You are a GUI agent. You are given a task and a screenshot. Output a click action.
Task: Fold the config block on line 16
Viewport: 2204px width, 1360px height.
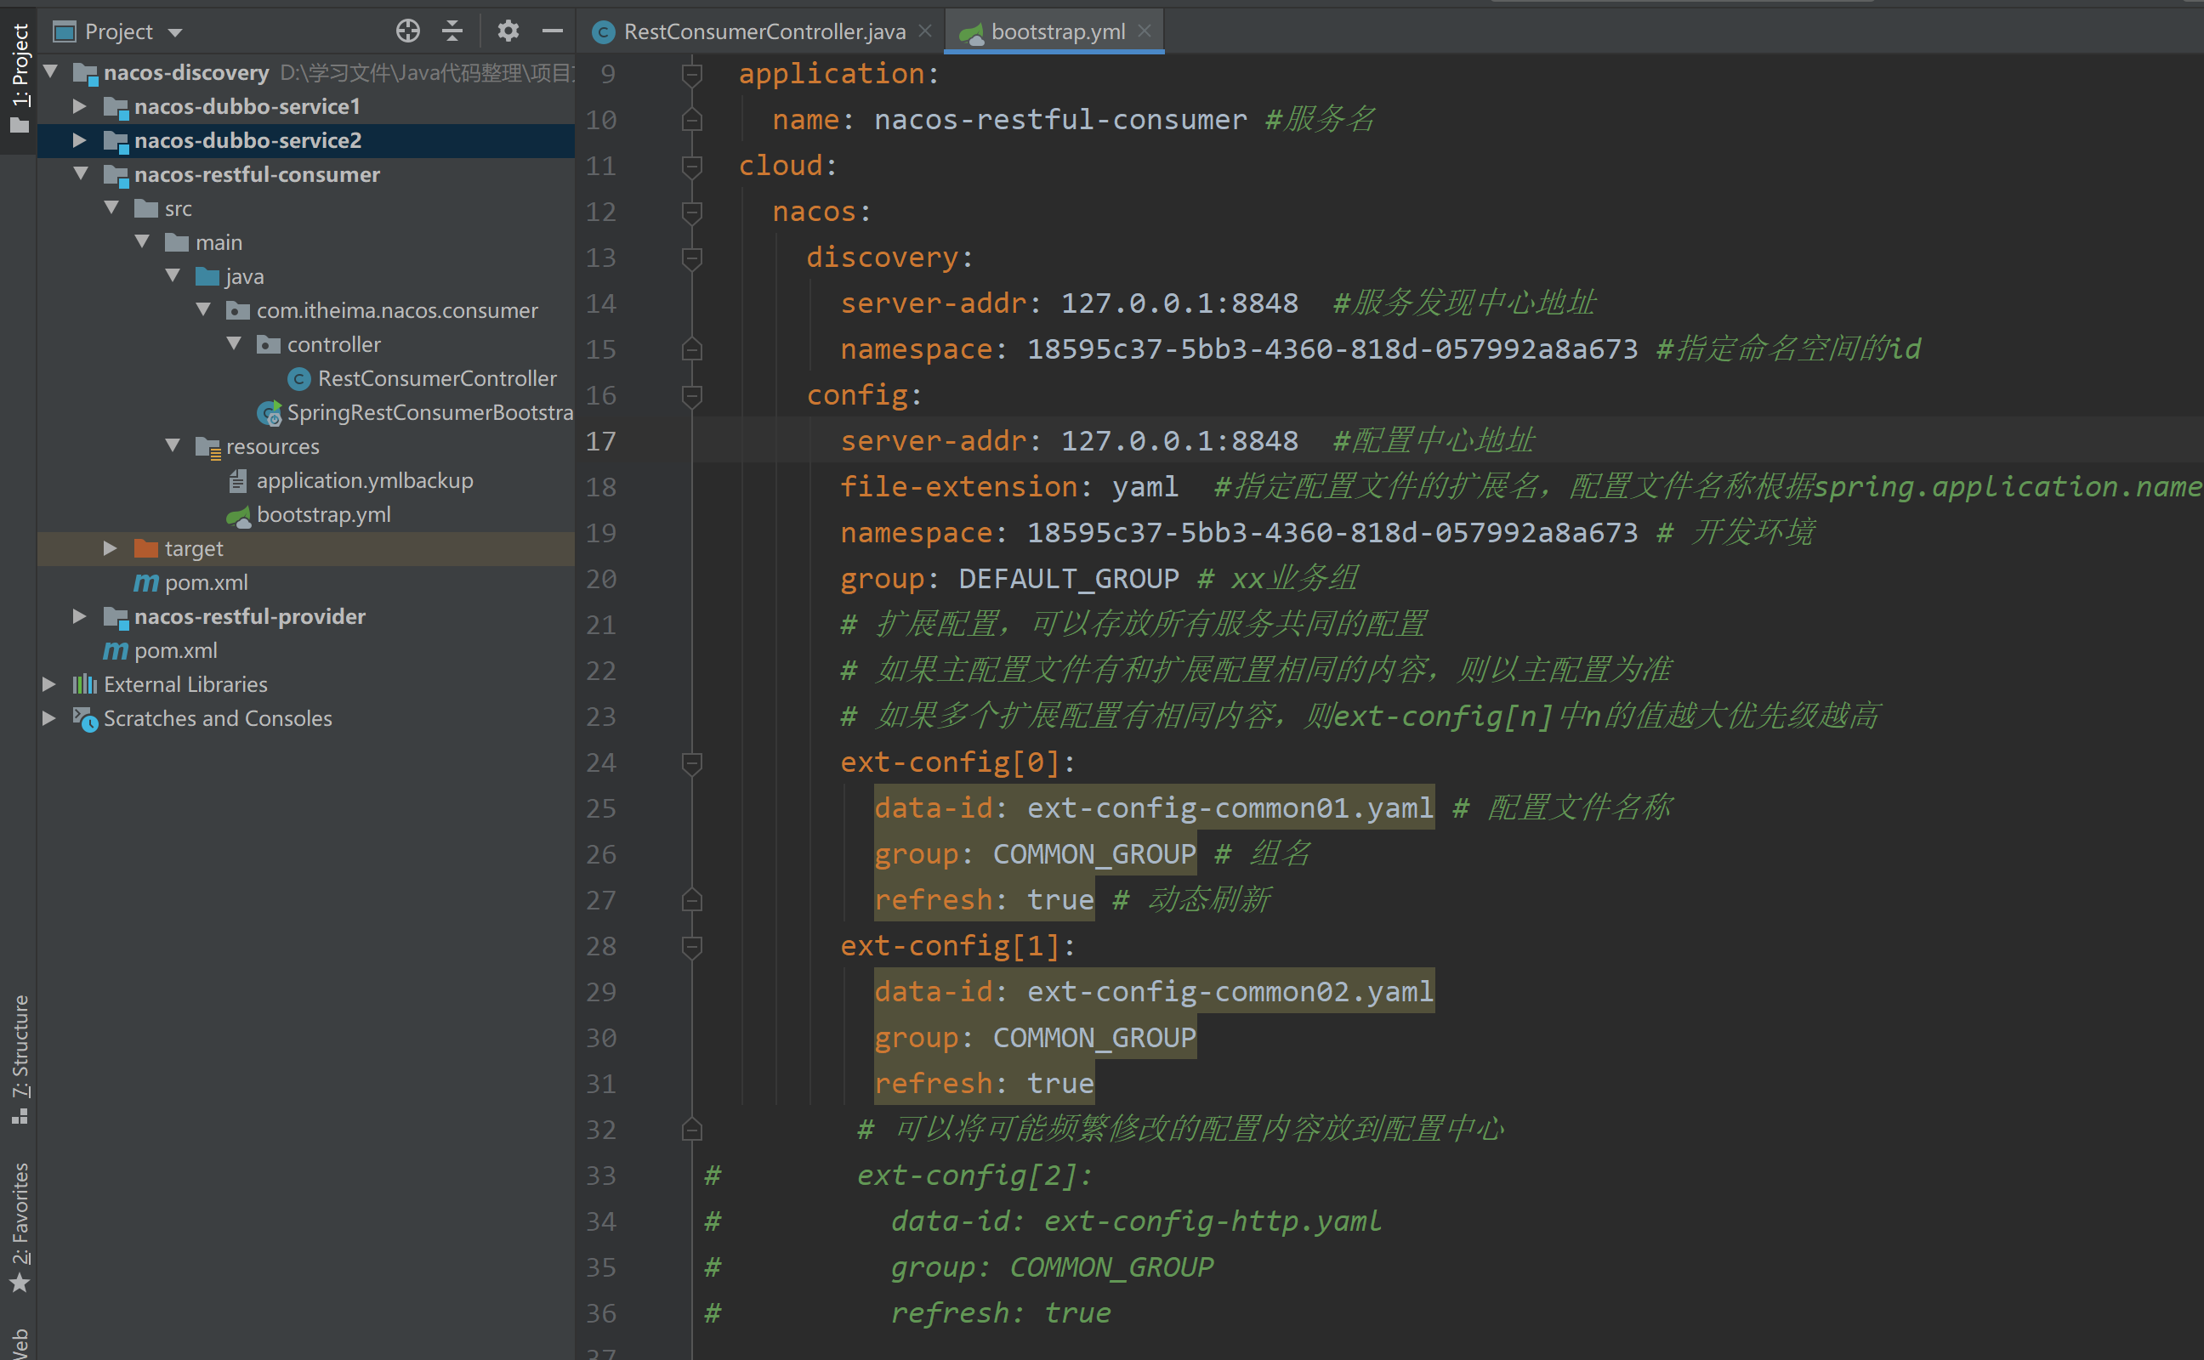point(692,396)
